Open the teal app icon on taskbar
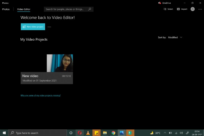The width and height of the screenshot is (204, 136). point(130,133)
